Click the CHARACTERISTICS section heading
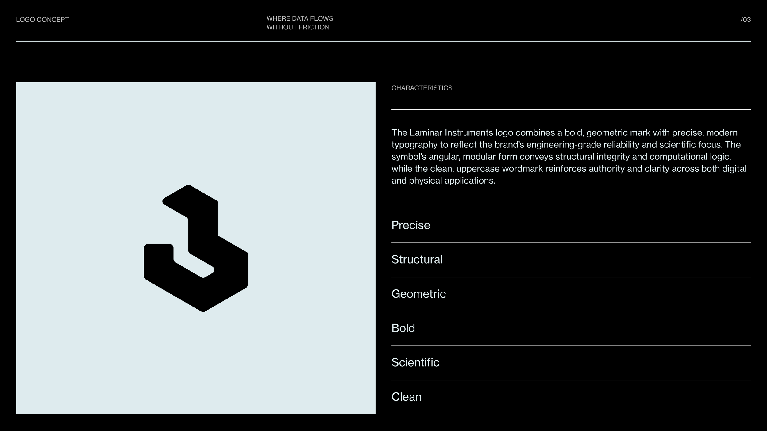767x431 pixels. pyautogui.click(x=422, y=88)
